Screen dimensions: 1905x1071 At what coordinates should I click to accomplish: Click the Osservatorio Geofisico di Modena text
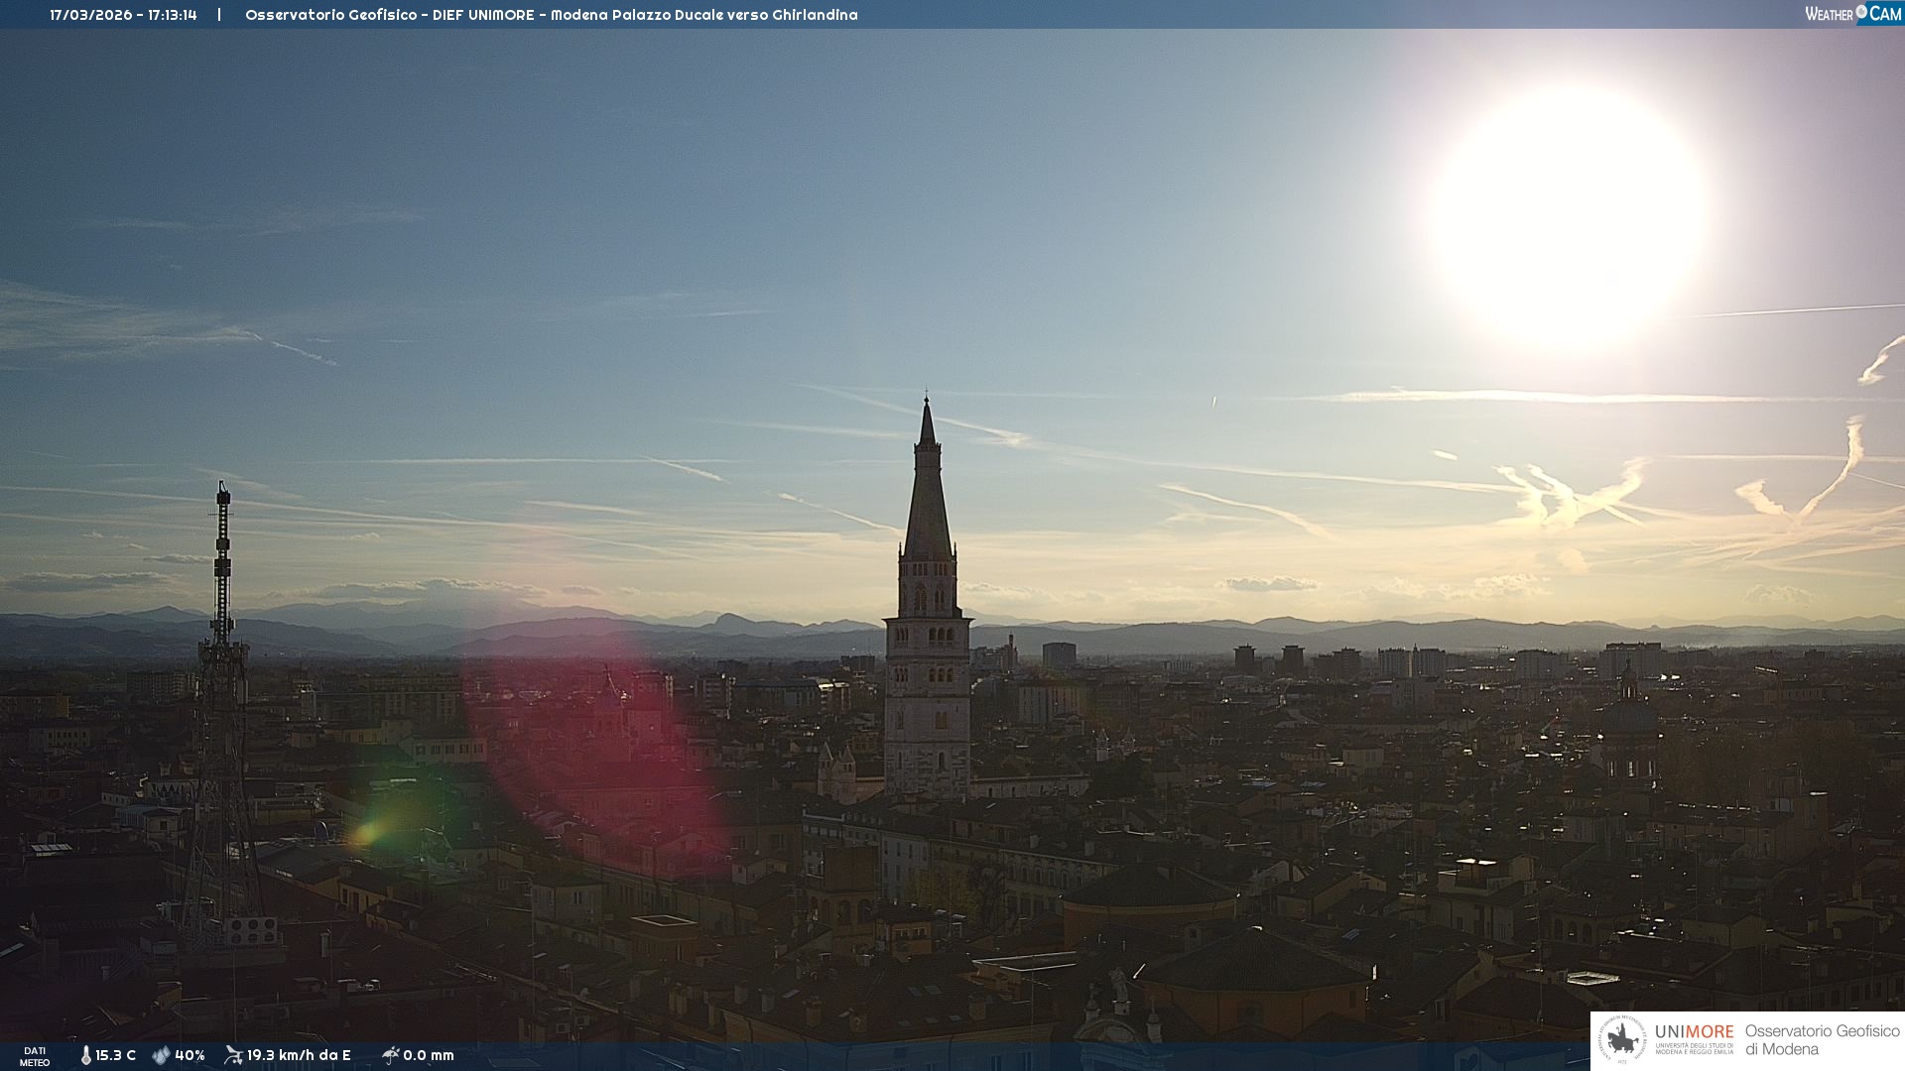pyautogui.click(x=1822, y=1040)
